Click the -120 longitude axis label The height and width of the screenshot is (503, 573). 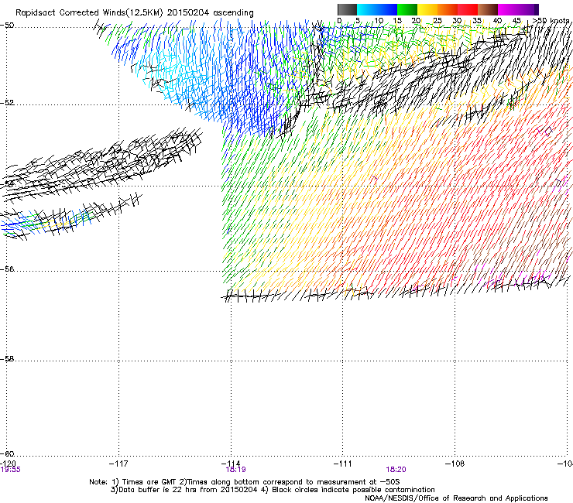click(8, 464)
